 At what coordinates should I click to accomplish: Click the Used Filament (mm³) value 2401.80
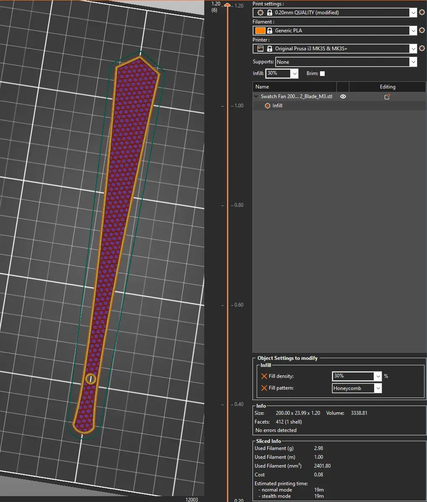pos(322,466)
